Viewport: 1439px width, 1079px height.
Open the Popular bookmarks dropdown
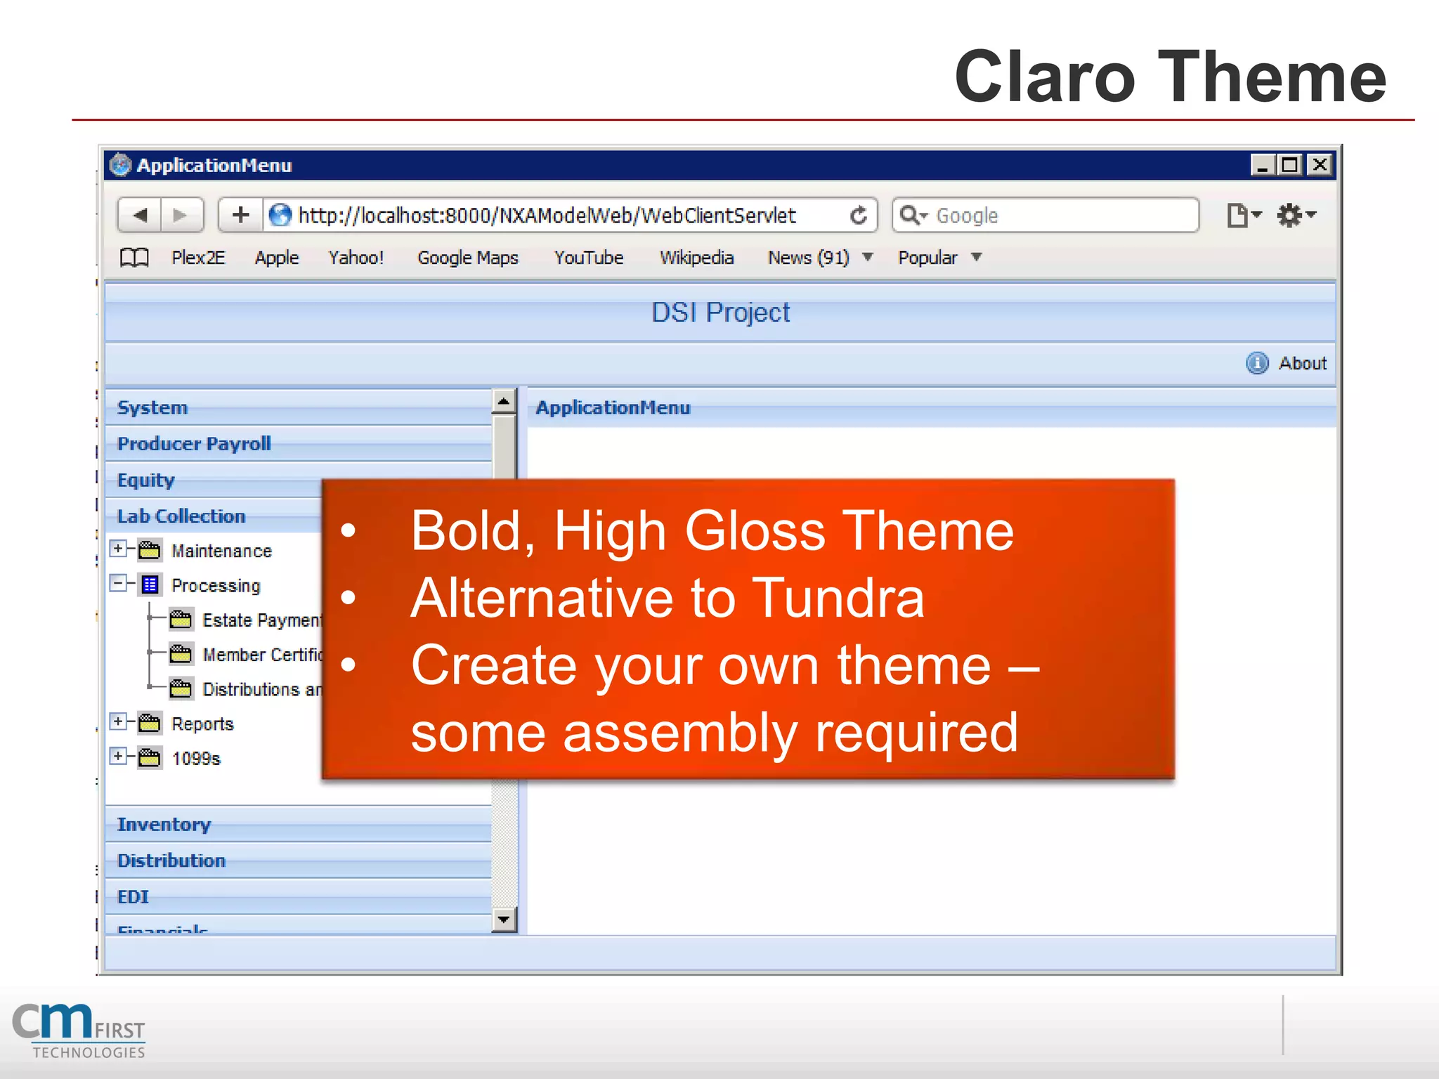click(x=977, y=257)
